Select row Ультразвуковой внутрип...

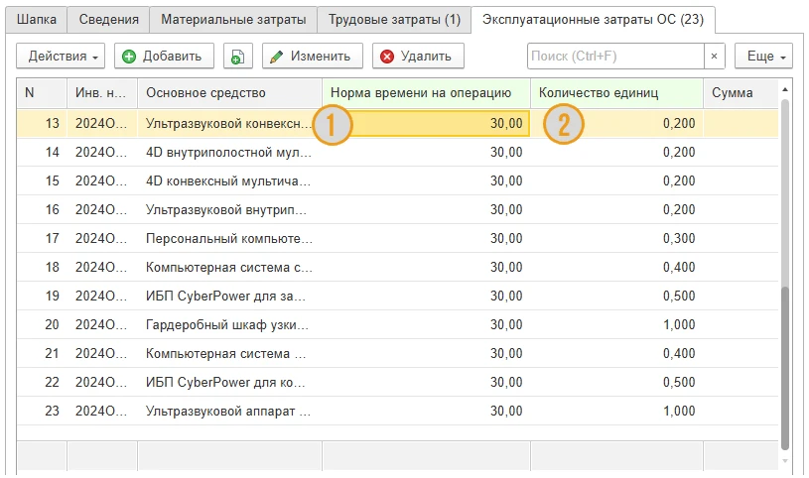397,210
